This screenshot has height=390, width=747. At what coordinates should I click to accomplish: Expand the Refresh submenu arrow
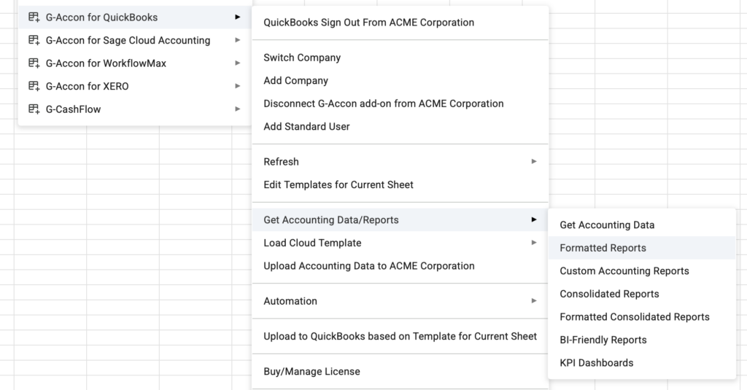(534, 162)
